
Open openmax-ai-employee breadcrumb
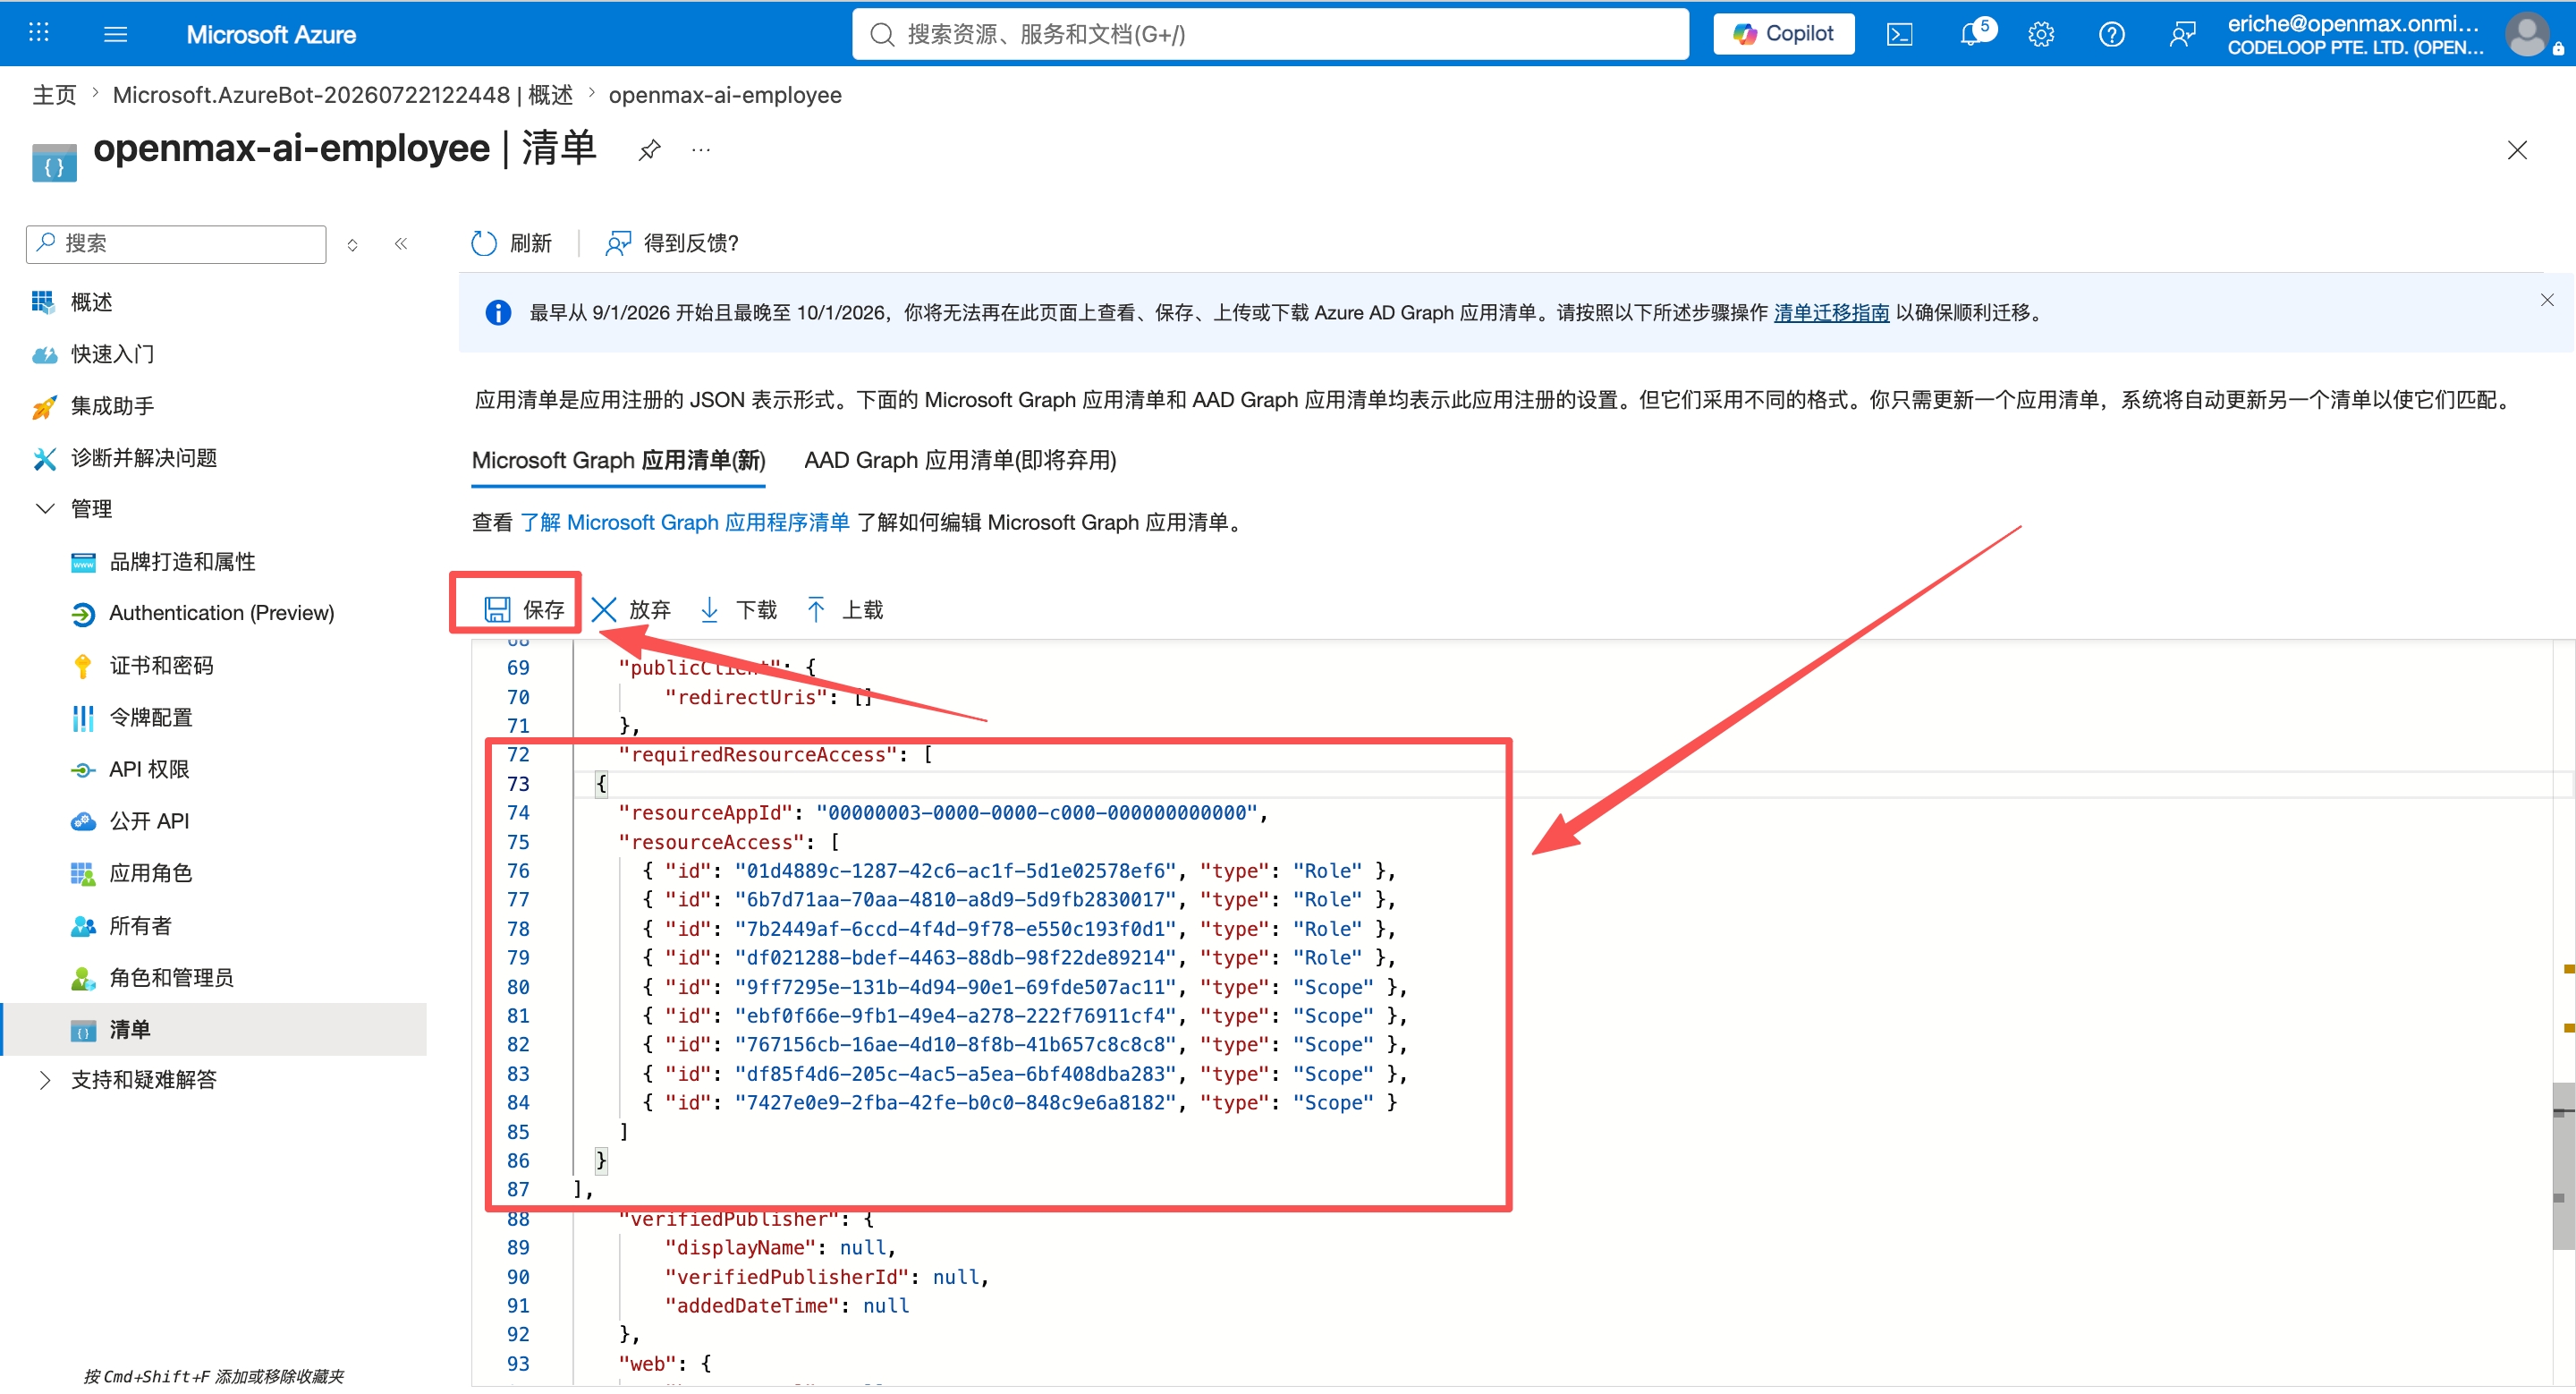(725, 95)
